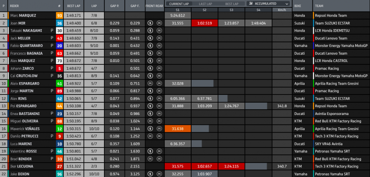370x177 pixels.
Task: Click Maverick Viñales' rear medium tyre icon
Action: (x=158, y=129)
